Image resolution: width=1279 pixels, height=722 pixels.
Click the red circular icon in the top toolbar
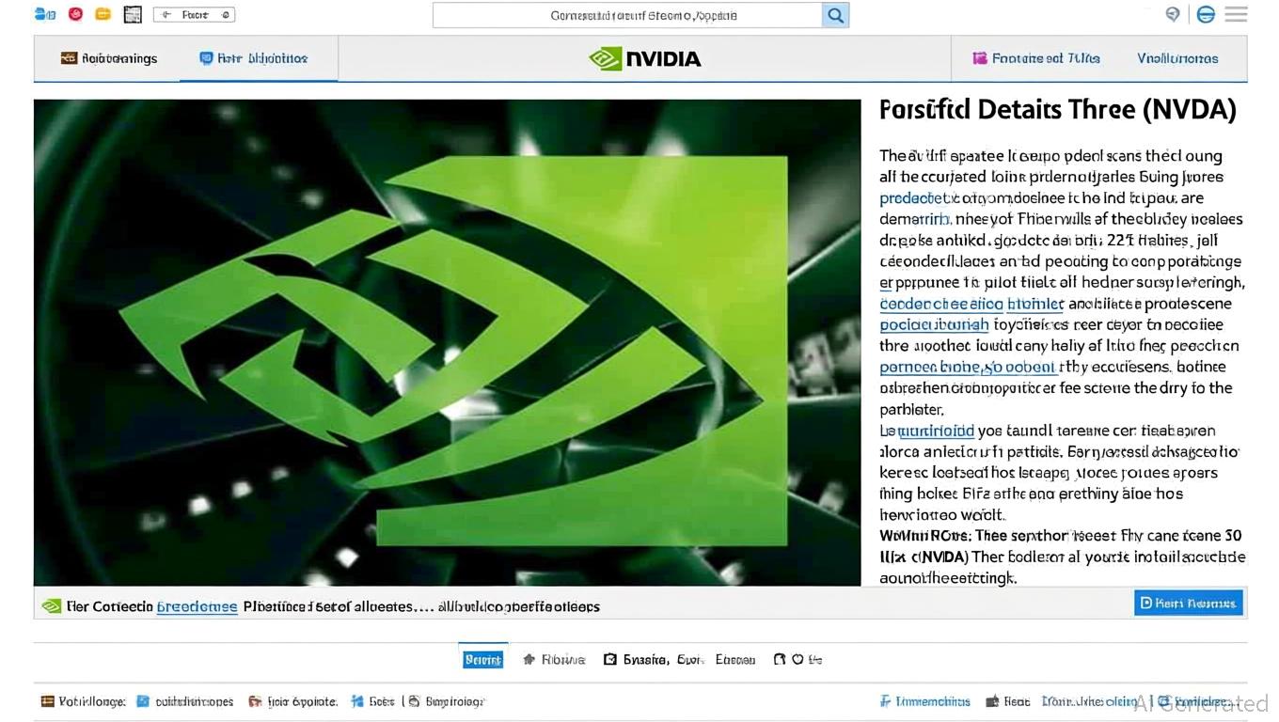[x=75, y=14]
